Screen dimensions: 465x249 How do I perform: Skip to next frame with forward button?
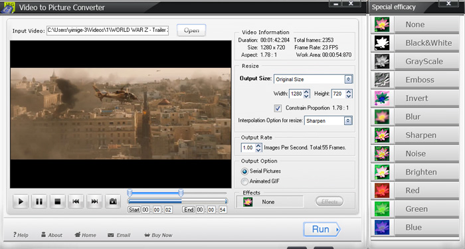pyautogui.click(x=94, y=202)
